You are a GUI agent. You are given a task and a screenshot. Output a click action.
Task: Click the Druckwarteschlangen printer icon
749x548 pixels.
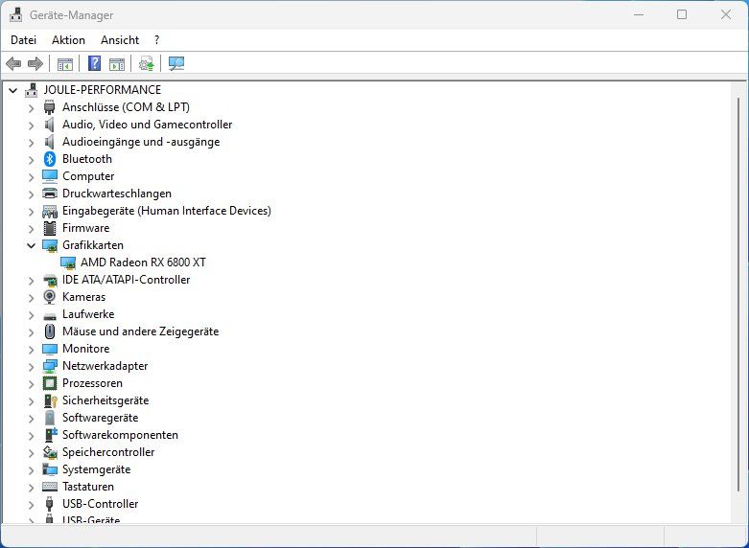(50, 194)
